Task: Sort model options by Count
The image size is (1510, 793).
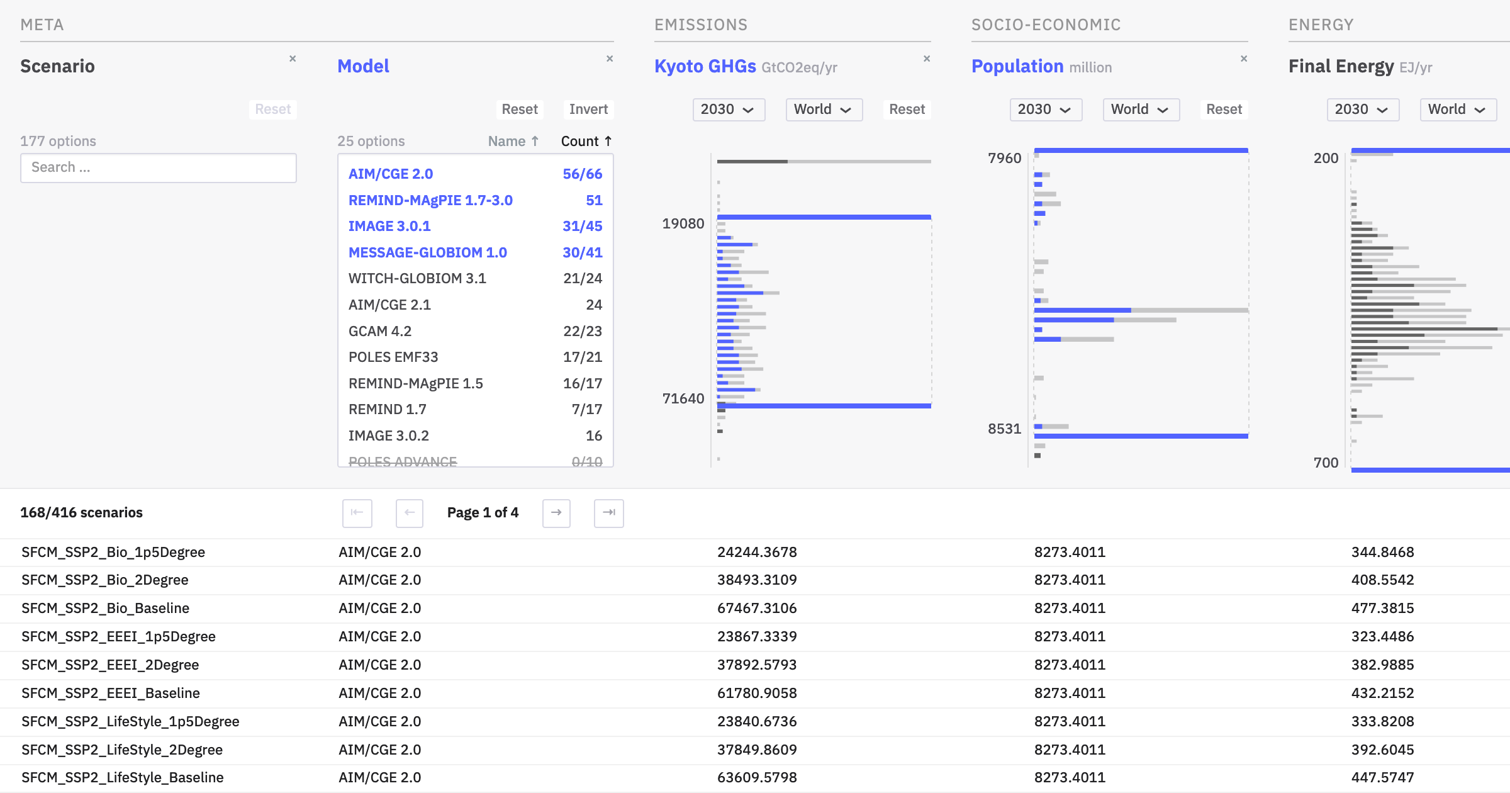Action: [x=586, y=141]
